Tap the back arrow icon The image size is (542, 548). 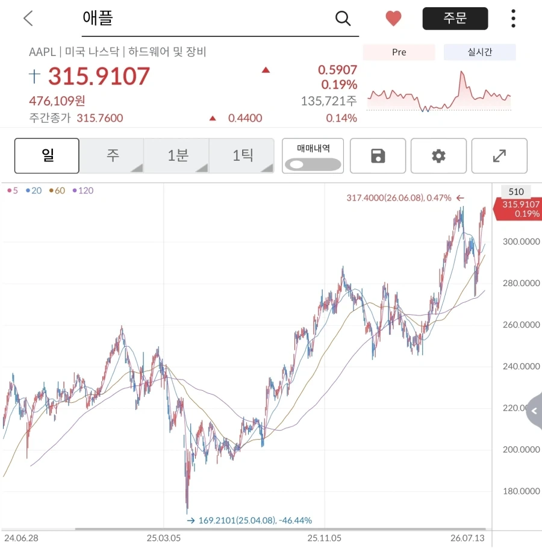pyautogui.click(x=28, y=18)
